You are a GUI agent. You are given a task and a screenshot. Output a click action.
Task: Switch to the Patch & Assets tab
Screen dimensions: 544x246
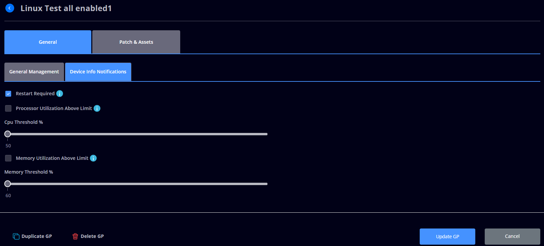pos(136,42)
